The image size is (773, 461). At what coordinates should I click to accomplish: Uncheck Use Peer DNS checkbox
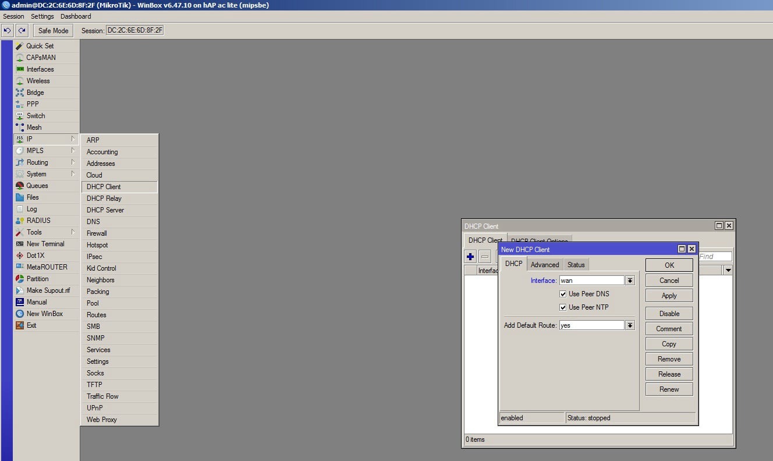pos(563,294)
